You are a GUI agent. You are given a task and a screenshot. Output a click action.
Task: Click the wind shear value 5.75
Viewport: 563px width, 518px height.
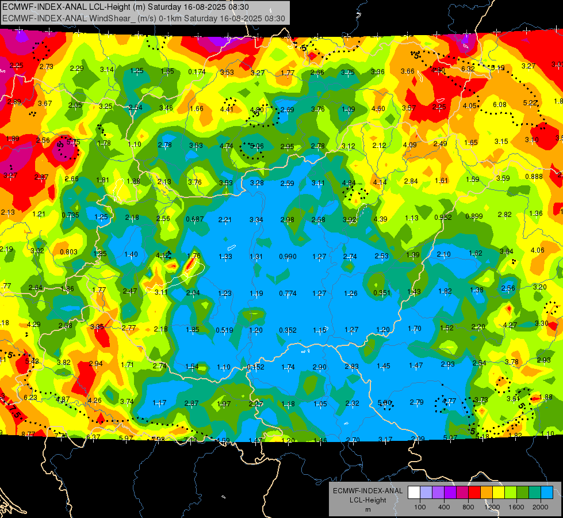[x=73, y=142]
